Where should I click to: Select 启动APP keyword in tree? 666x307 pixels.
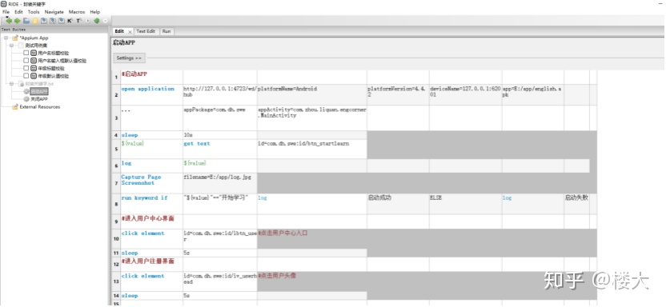click(x=39, y=91)
